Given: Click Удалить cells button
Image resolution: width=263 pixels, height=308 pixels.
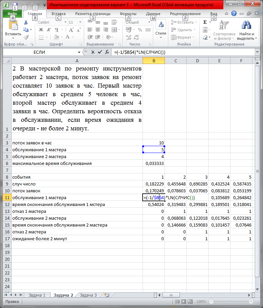Looking at the screenshot, I should point(183,30).
